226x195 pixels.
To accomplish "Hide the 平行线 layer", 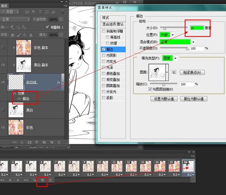I will point(3,82).
